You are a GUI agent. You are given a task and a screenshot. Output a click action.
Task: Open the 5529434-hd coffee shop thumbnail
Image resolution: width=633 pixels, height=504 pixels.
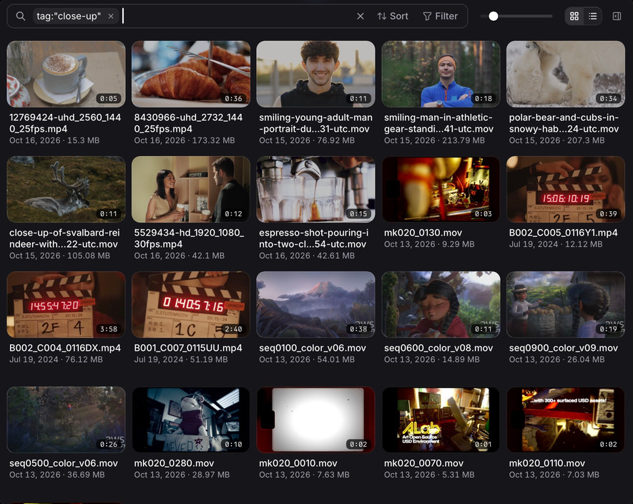191,189
